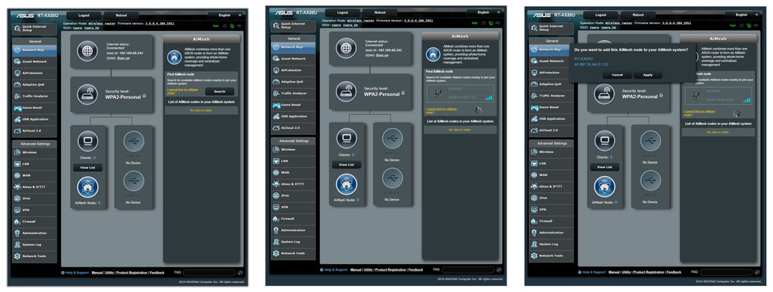Open AiProtection in the first screenshot's sidebar

[35, 73]
